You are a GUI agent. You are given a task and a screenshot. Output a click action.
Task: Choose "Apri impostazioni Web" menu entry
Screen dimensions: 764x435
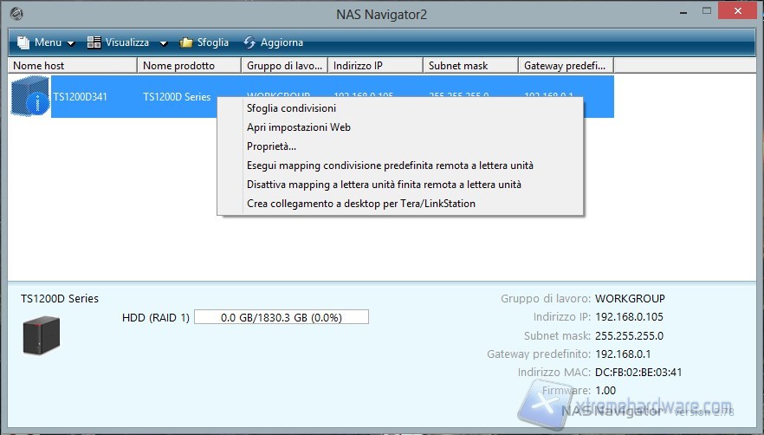pyautogui.click(x=298, y=127)
